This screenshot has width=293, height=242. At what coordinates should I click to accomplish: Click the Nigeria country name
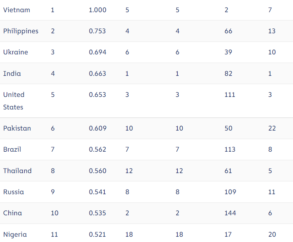[x=15, y=234]
